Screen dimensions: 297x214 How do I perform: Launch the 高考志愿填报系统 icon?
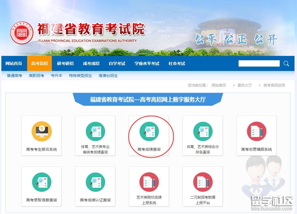[256, 132]
